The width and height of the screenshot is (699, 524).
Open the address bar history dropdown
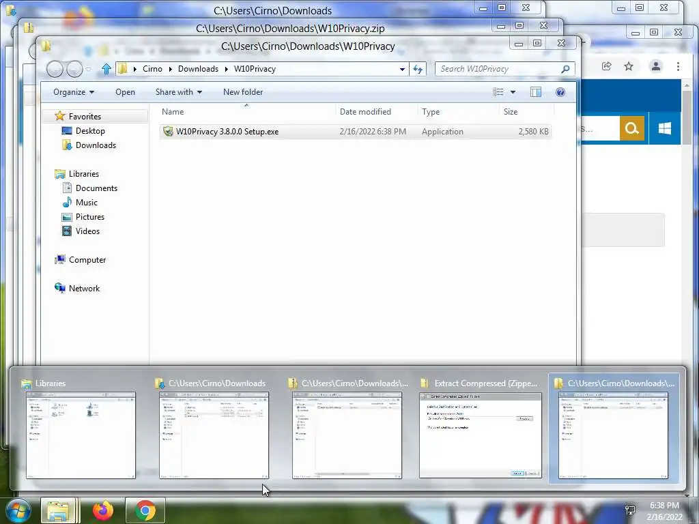tap(402, 69)
